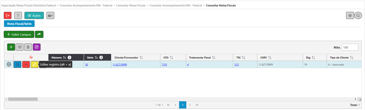Click the Exibir Campos button
Screen dimensions: 365x110
(19, 34)
